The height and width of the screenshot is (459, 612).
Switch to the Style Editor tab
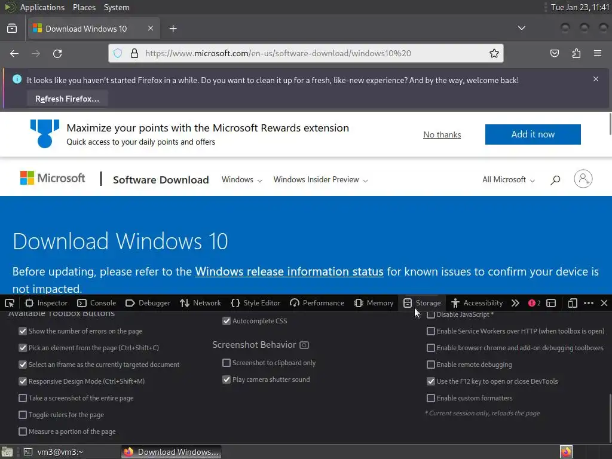(x=256, y=303)
